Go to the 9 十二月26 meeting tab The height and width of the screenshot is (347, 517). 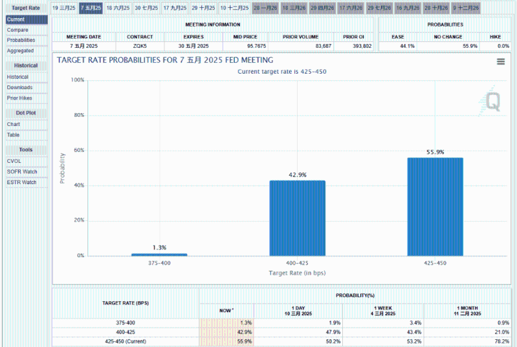[465, 8]
